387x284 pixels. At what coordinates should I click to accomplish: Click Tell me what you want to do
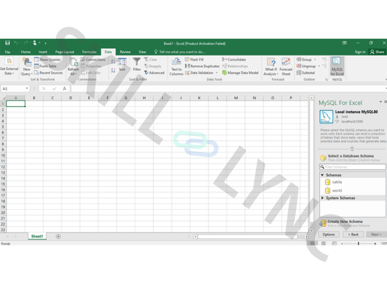coord(180,52)
